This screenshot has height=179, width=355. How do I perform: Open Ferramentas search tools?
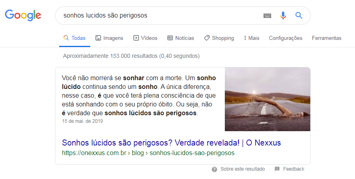click(x=327, y=38)
